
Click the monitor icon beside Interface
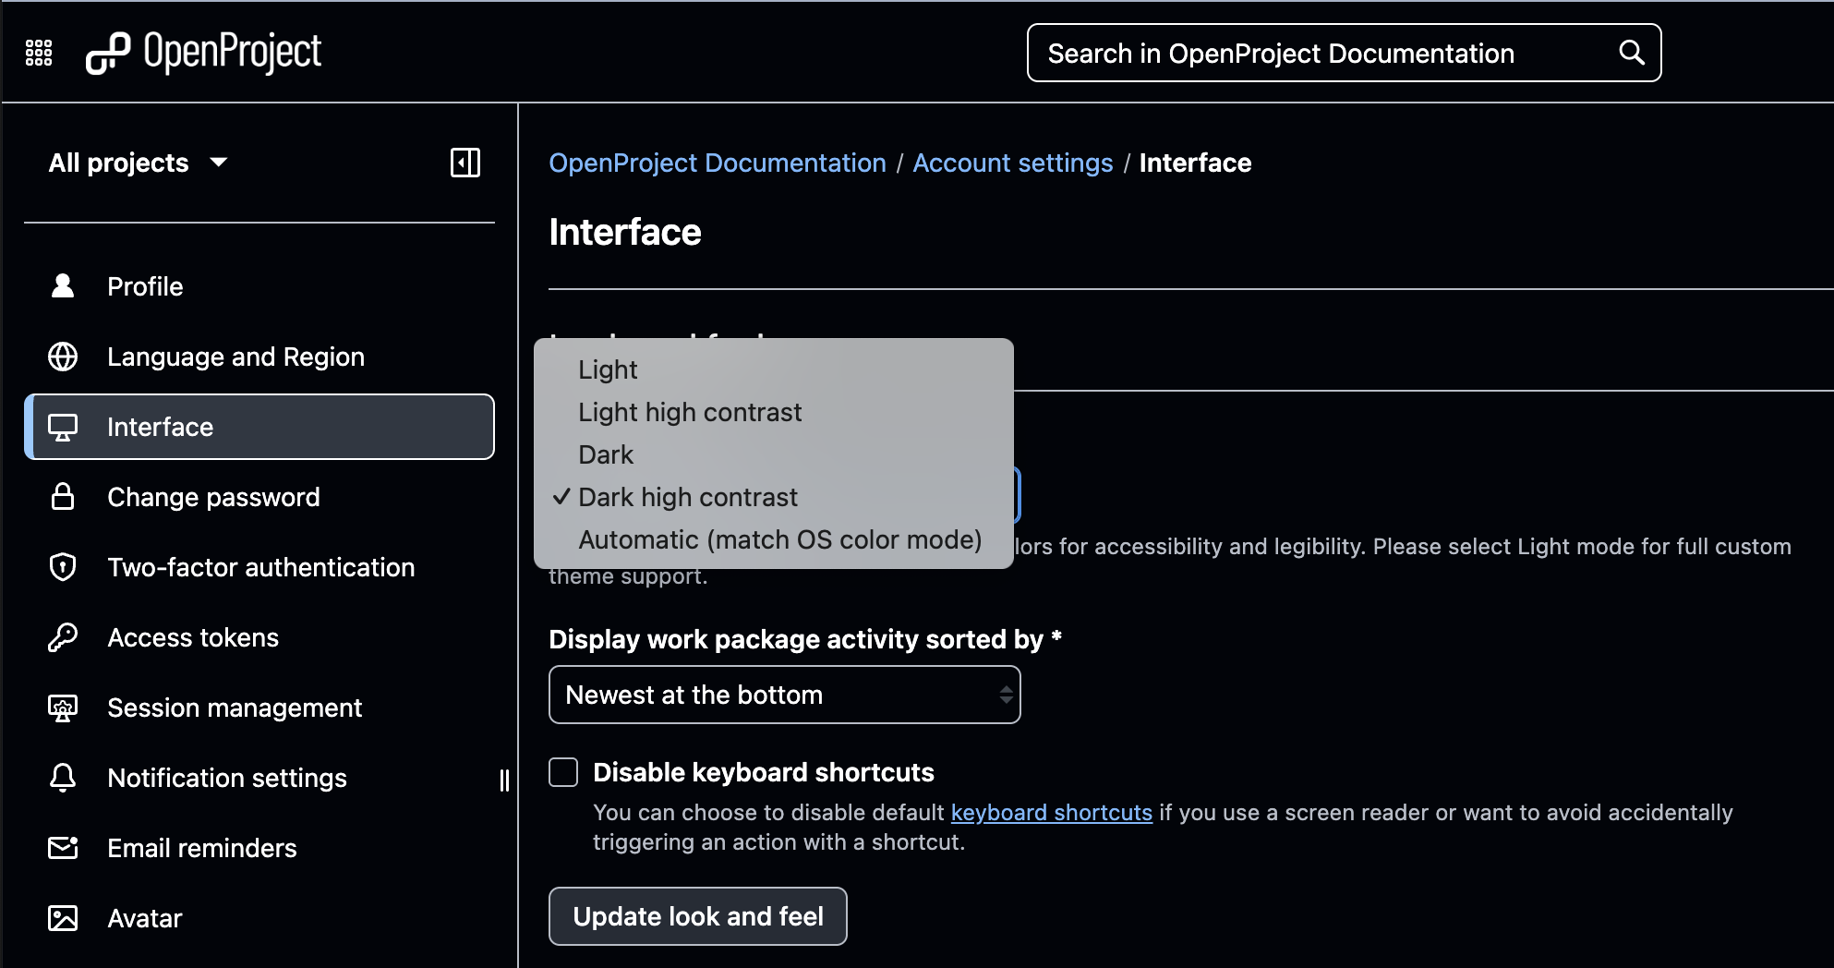(x=63, y=427)
